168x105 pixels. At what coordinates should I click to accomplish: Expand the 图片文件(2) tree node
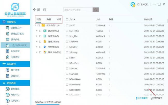[x=37, y=31]
